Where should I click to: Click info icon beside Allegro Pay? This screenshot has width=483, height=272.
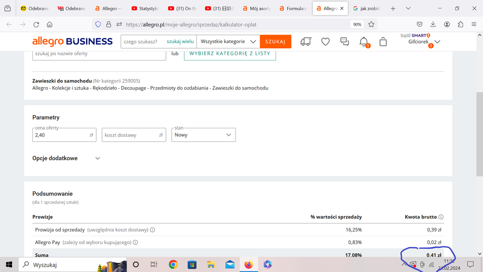tap(135, 242)
